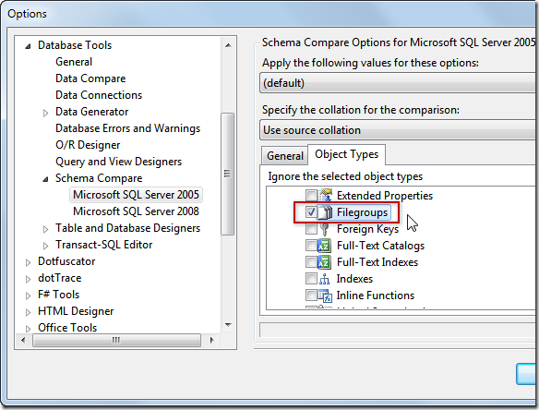Click the tree's horizontal scrollbar thumb
This screenshot has width=539, height=410.
coord(116,340)
